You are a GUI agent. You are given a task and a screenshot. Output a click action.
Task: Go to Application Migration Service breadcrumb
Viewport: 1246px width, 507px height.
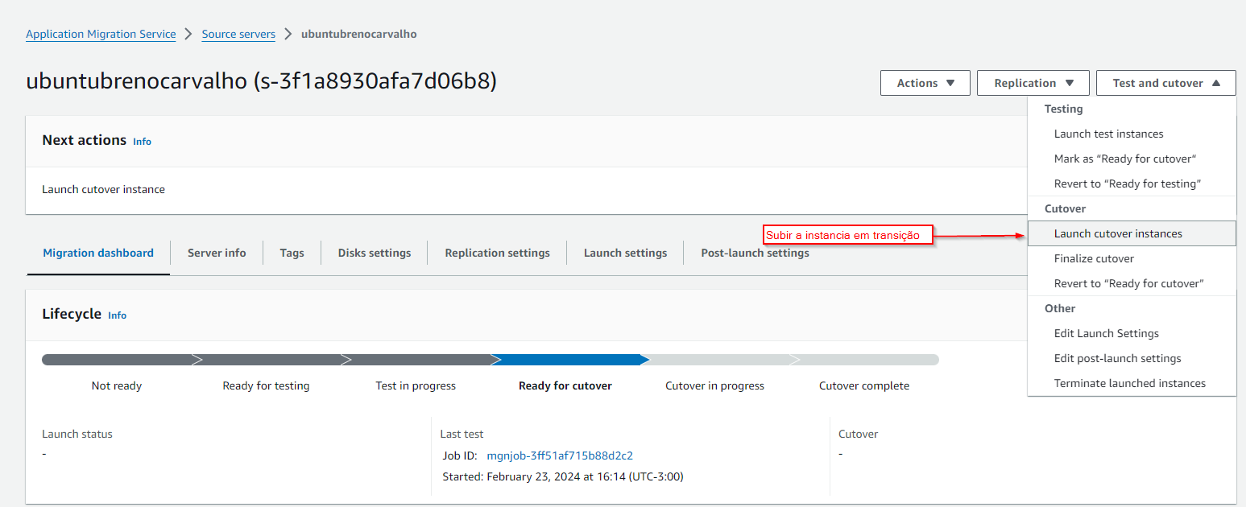coord(101,34)
